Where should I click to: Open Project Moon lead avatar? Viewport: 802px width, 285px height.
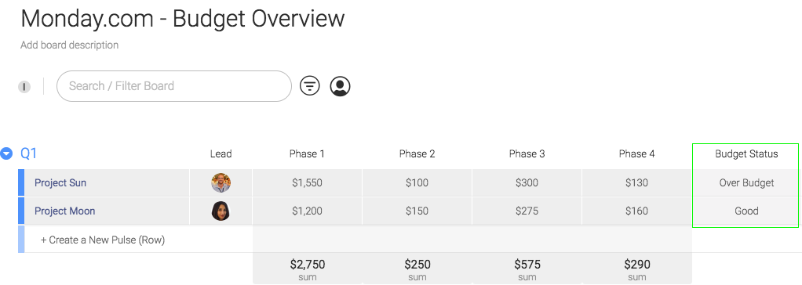[221, 211]
